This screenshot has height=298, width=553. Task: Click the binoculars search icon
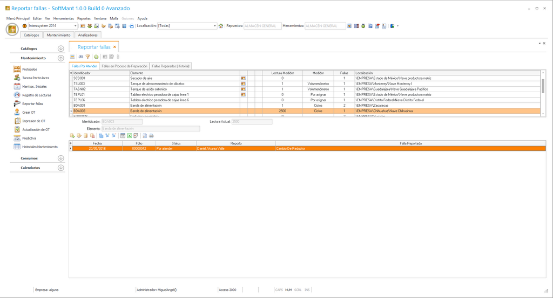pyautogui.click(x=80, y=57)
